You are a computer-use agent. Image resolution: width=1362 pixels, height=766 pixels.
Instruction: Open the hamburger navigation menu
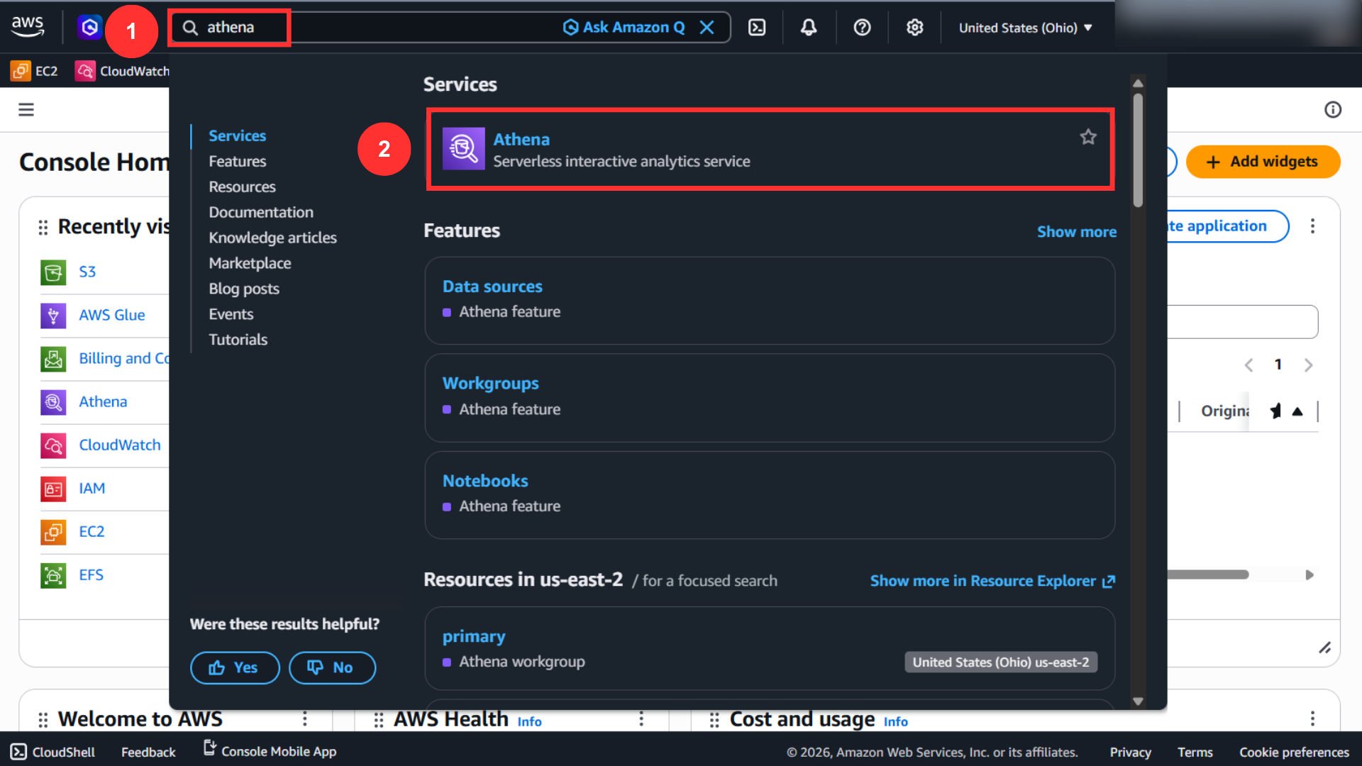coord(26,109)
